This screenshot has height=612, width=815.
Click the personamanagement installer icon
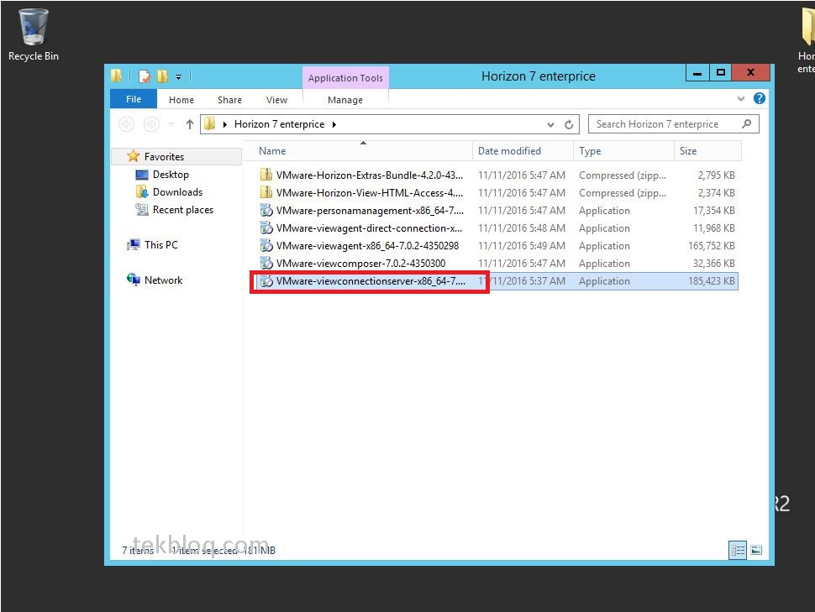[x=266, y=211]
